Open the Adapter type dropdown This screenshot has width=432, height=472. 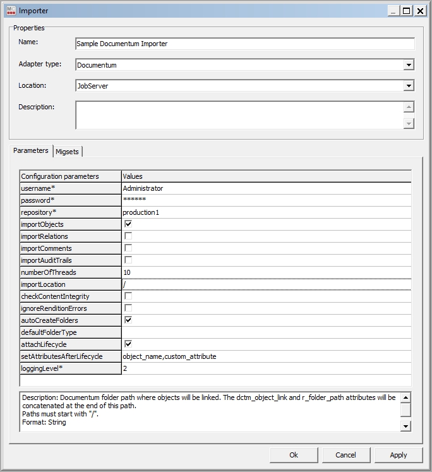[x=409, y=65]
